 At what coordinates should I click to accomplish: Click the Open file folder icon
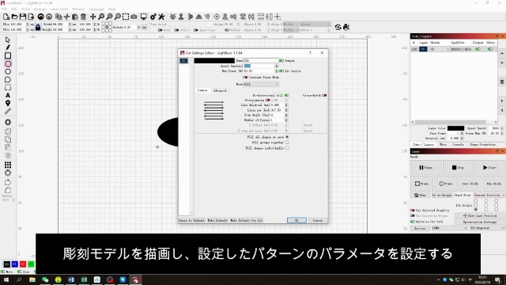coord(14,17)
